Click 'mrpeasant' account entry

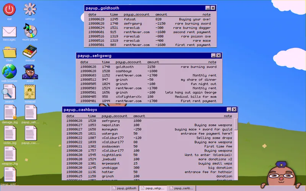click(111, 164)
